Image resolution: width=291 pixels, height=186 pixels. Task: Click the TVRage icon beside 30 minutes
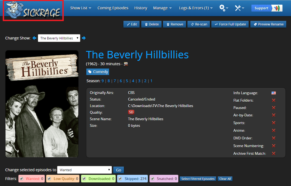point(126,64)
